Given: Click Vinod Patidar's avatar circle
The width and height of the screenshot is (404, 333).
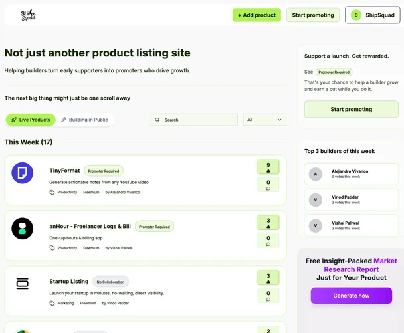Looking at the screenshot, I should (316, 200).
